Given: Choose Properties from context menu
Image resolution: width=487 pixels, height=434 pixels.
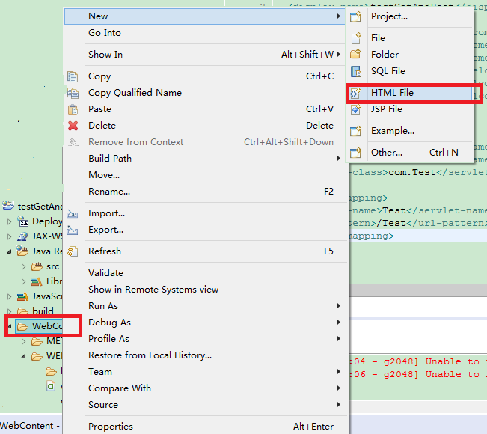Looking at the screenshot, I should pyautogui.click(x=205, y=427).
